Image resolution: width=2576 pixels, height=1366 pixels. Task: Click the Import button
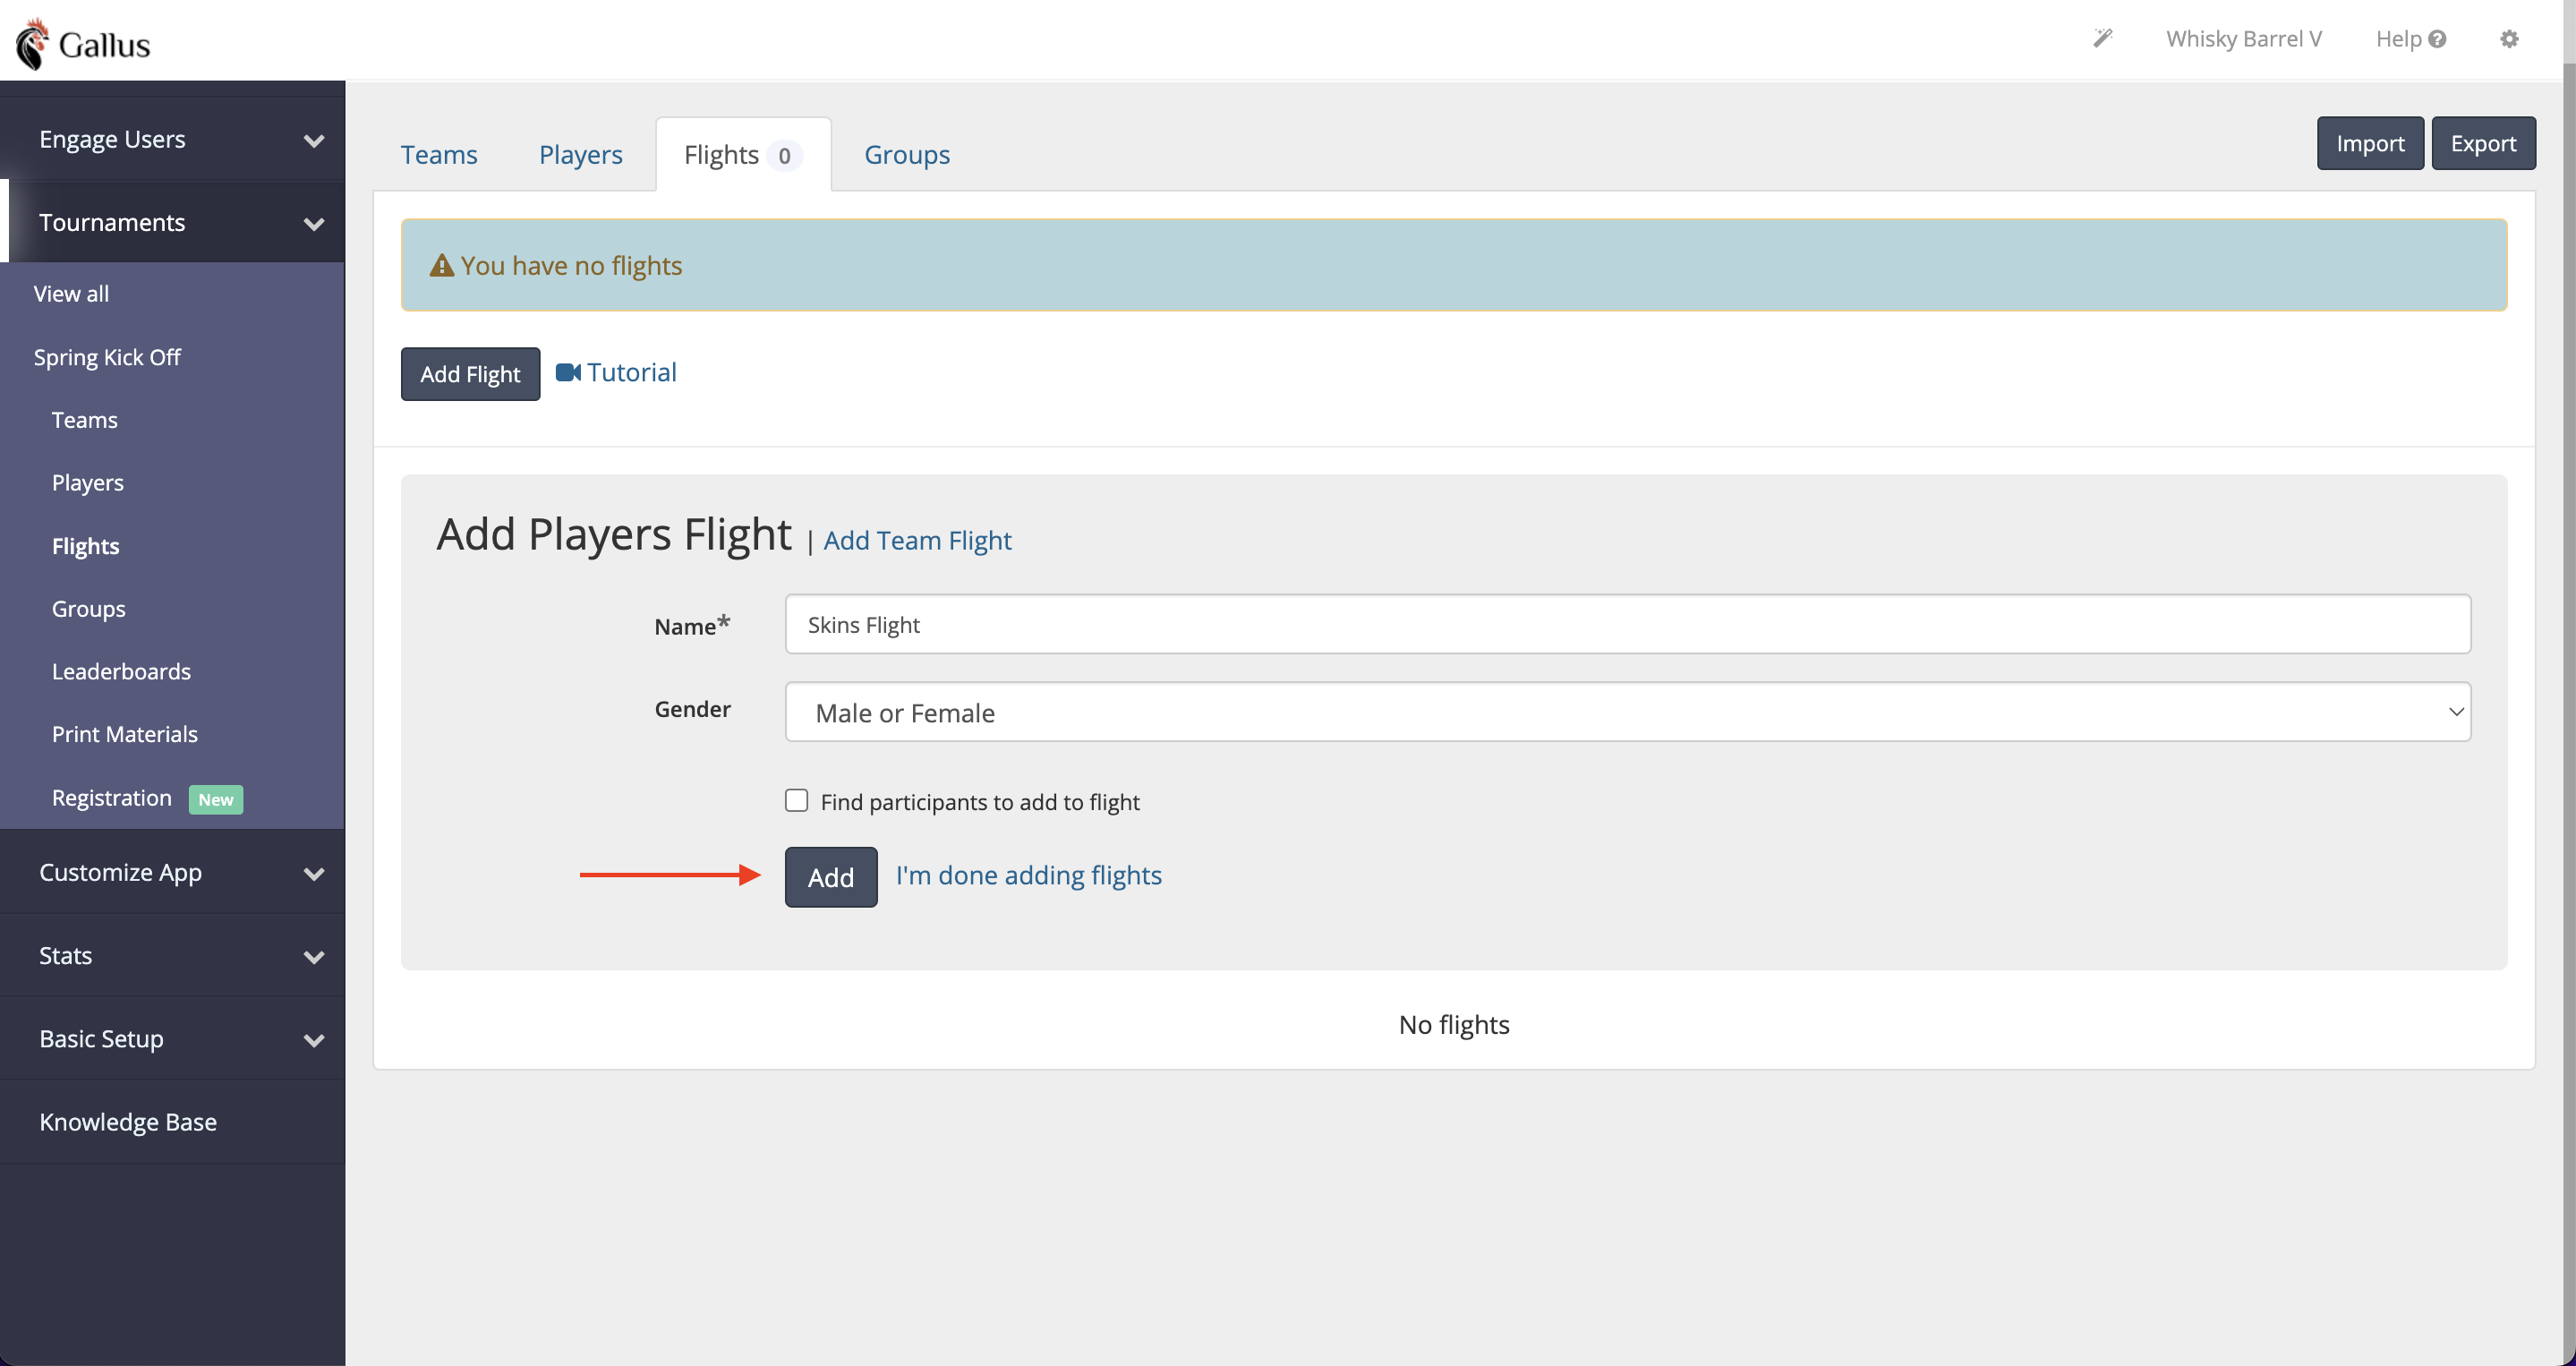2369,143
